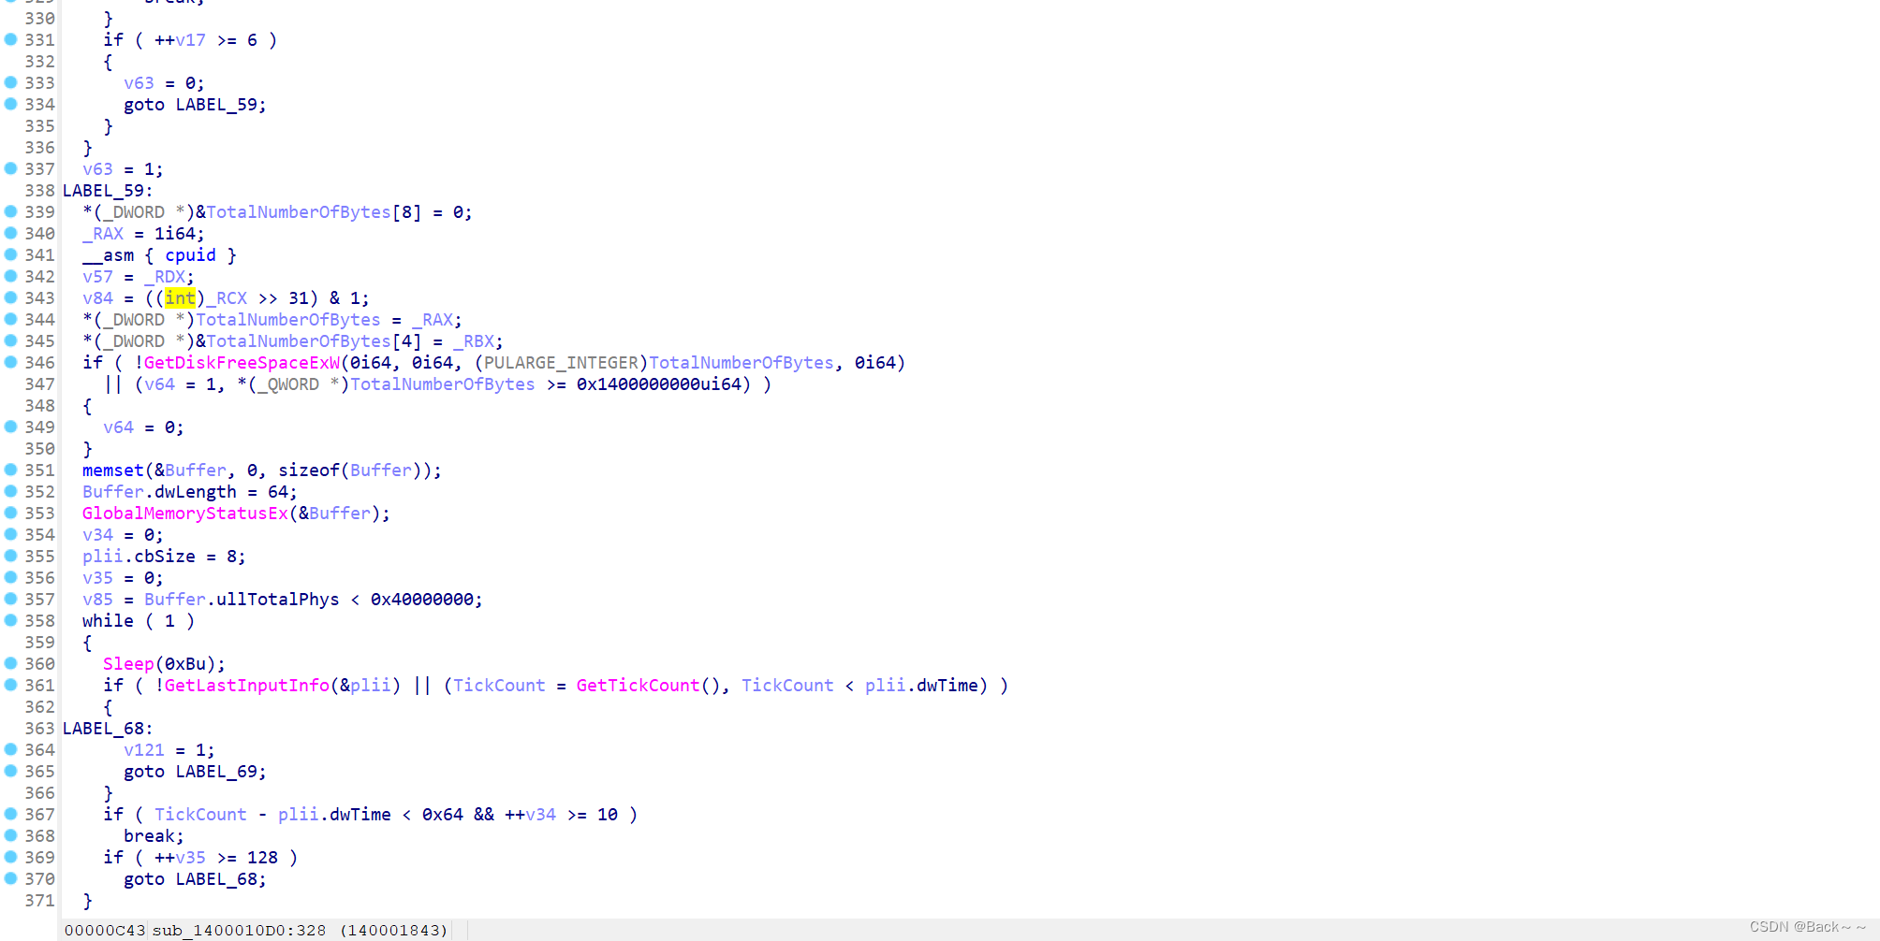Click the GlobalMemoryStatusEx function name

(x=185, y=514)
